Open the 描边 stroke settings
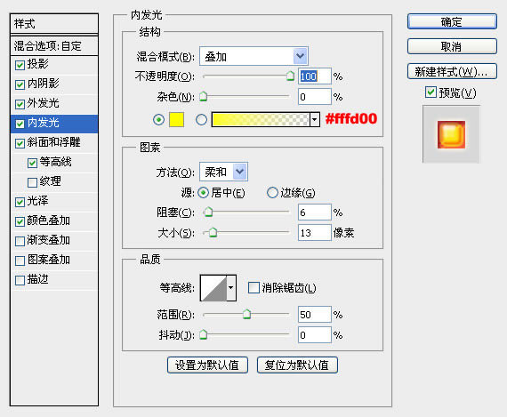Screen dimensions: 507x417 pyautogui.click(x=38, y=279)
